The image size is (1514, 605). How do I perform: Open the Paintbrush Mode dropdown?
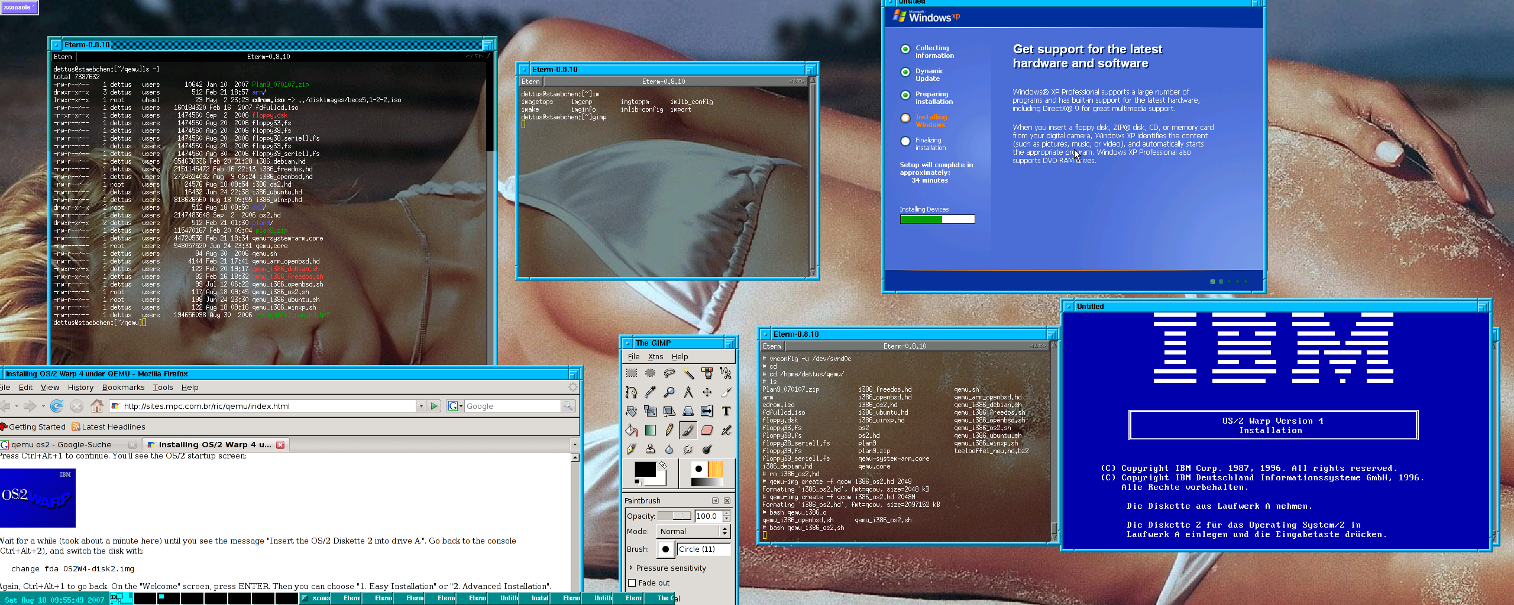click(694, 531)
